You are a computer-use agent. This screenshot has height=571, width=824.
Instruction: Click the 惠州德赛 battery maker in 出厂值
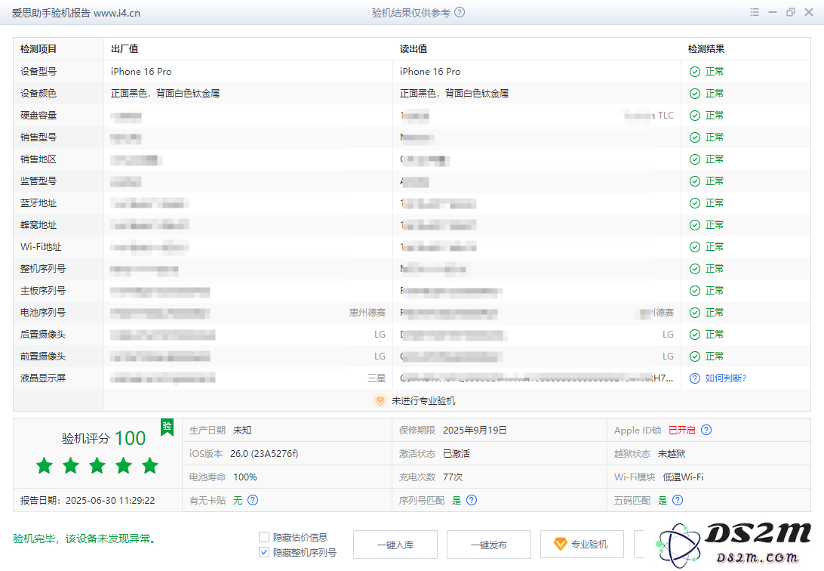click(x=367, y=313)
